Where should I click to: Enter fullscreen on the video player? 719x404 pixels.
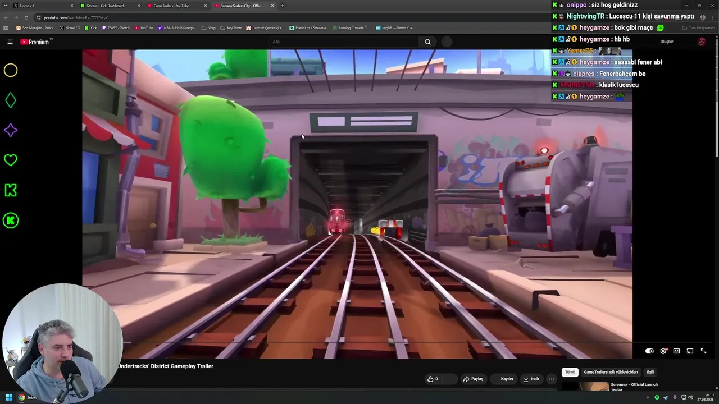click(703, 351)
